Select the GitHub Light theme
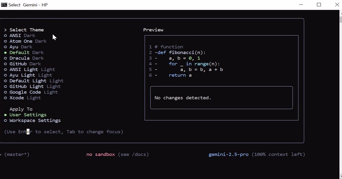The height and width of the screenshot is (179, 342). pyautogui.click(x=32, y=87)
